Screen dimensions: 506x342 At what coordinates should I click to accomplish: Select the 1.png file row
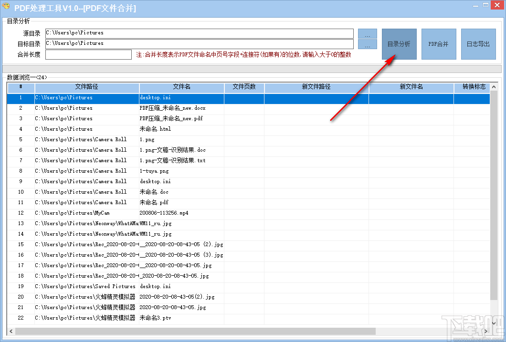(x=249, y=140)
